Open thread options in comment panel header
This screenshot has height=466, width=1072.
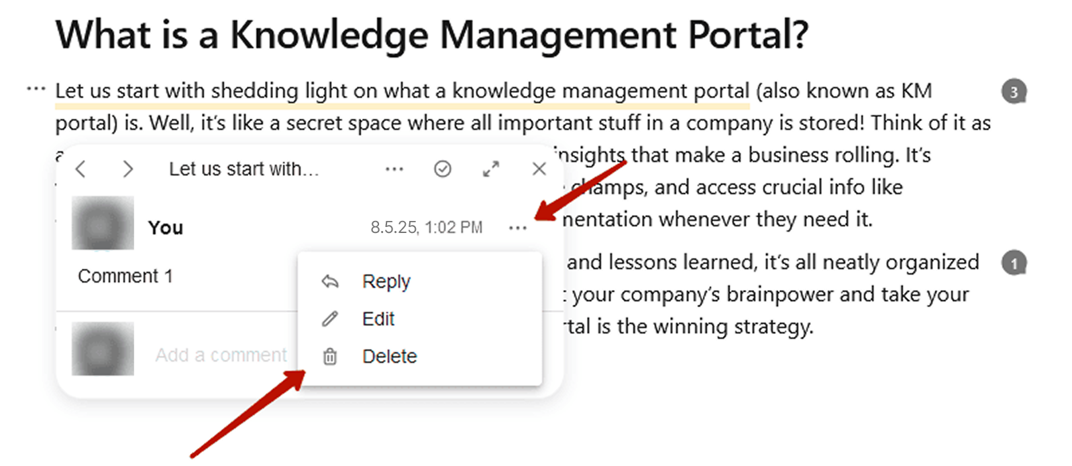394,169
